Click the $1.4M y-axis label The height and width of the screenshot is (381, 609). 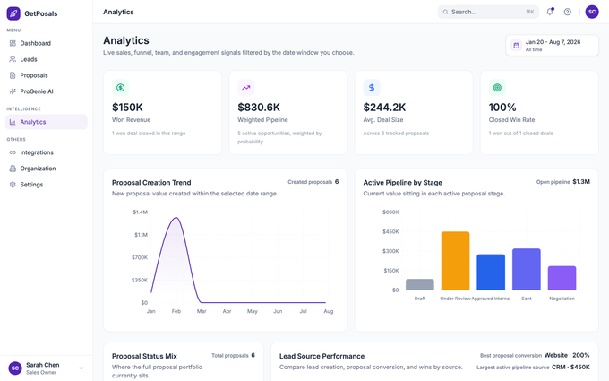[x=141, y=212]
